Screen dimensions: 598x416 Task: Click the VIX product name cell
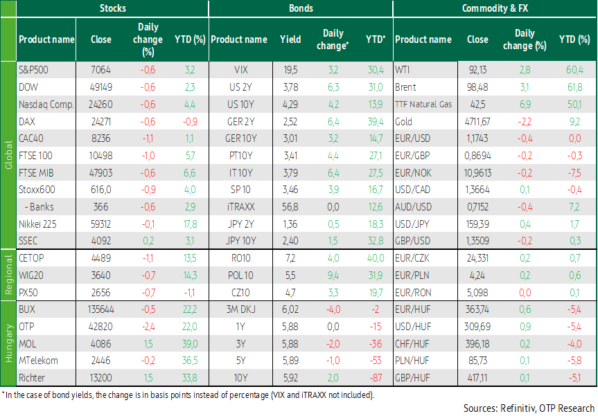tap(242, 70)
